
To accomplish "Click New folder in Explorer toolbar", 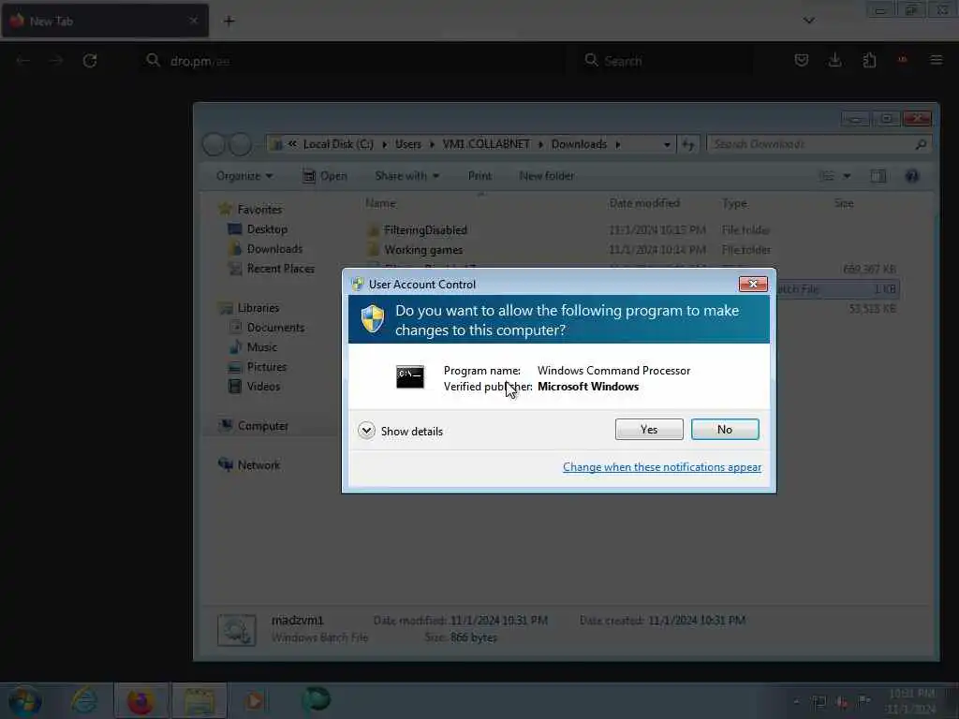I will click(x=547, y=176).
